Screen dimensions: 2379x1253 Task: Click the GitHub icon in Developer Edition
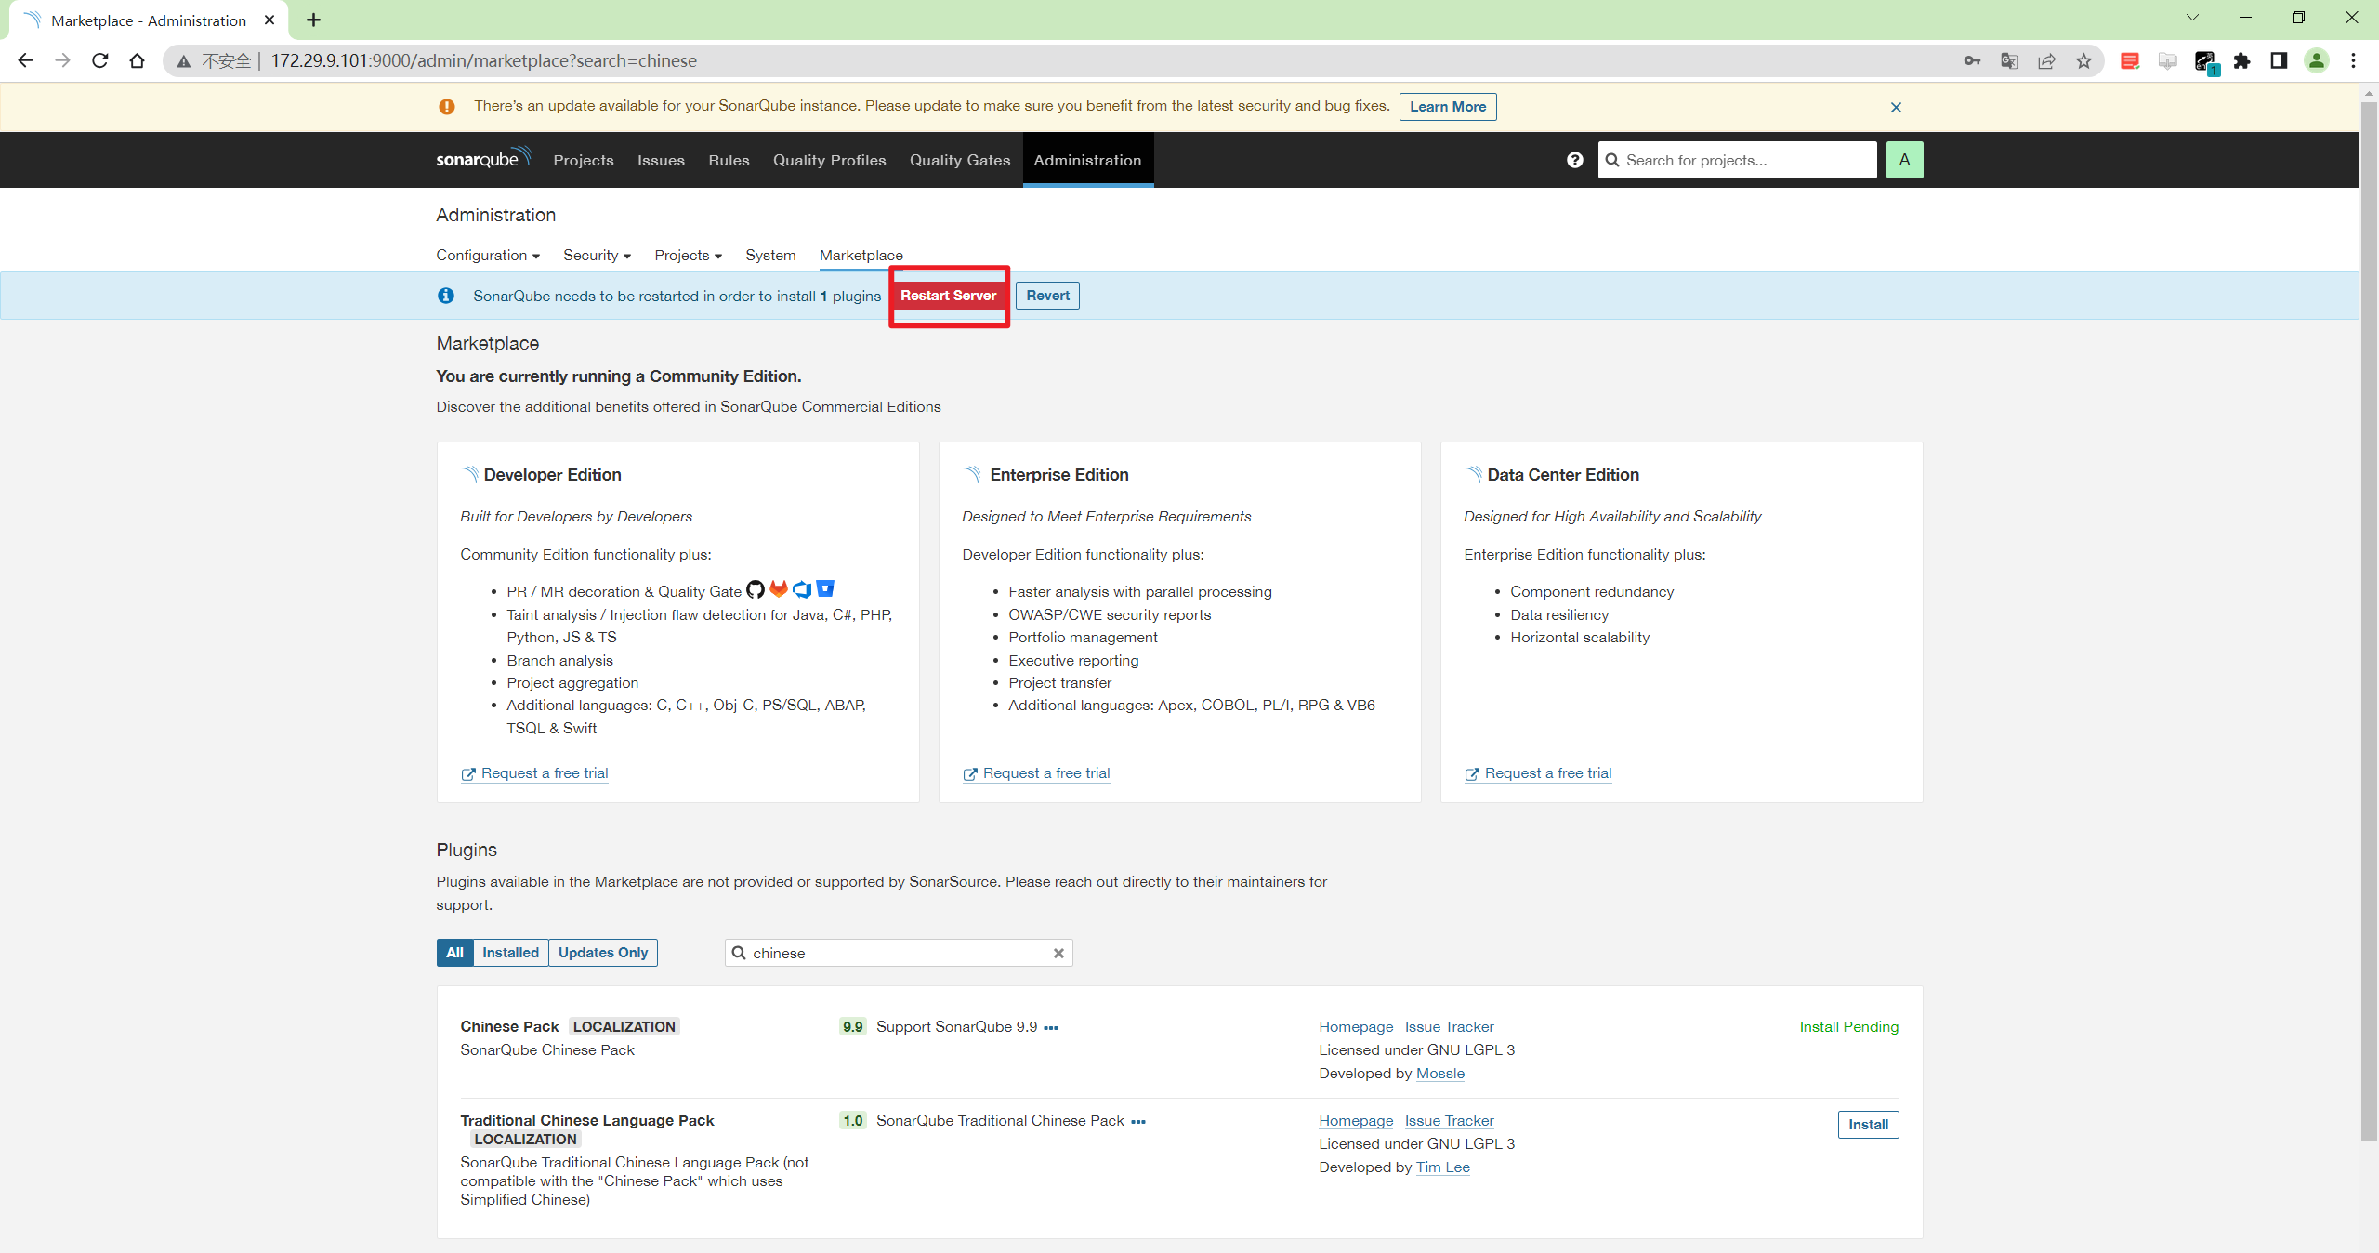[755, 590]
